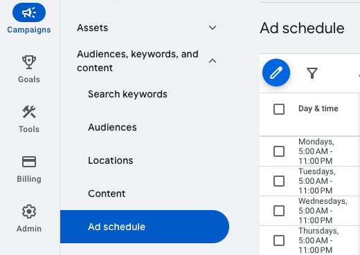Check the Mondays schedule row checkbox
The width and height of the screenshot is (360, 255).
[279, 151]
